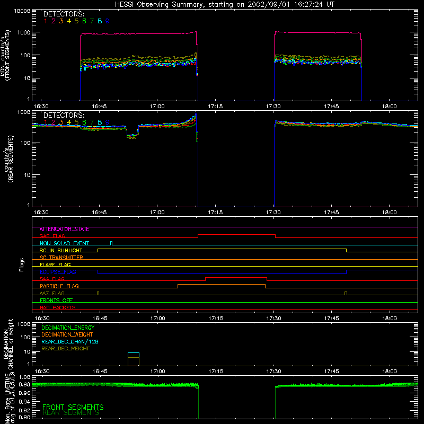The width and height of the screenshot is (424, 424).
Task: Click the raised SAA_FLAG segment after 17:15
Action: tap(236, 278)
